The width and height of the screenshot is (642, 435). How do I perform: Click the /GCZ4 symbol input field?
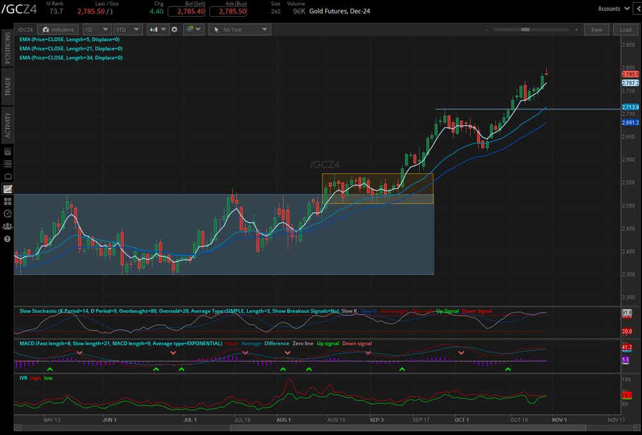tap(26, 29)
